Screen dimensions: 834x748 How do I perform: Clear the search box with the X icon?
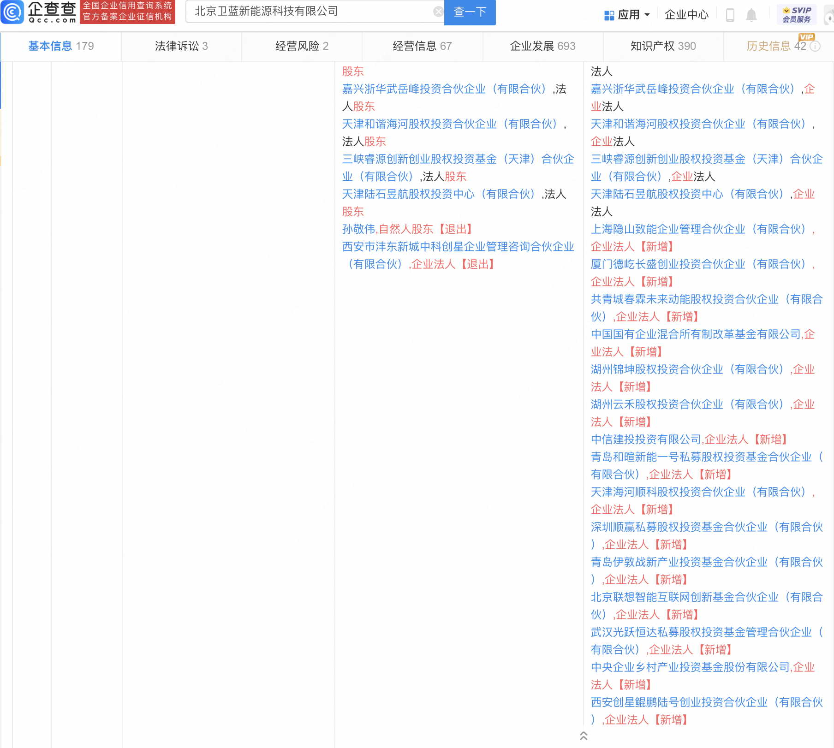coord(439,12)
